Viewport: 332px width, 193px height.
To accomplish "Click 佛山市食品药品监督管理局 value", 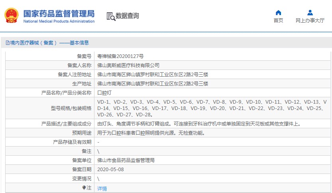I will (x=126, y=160).
